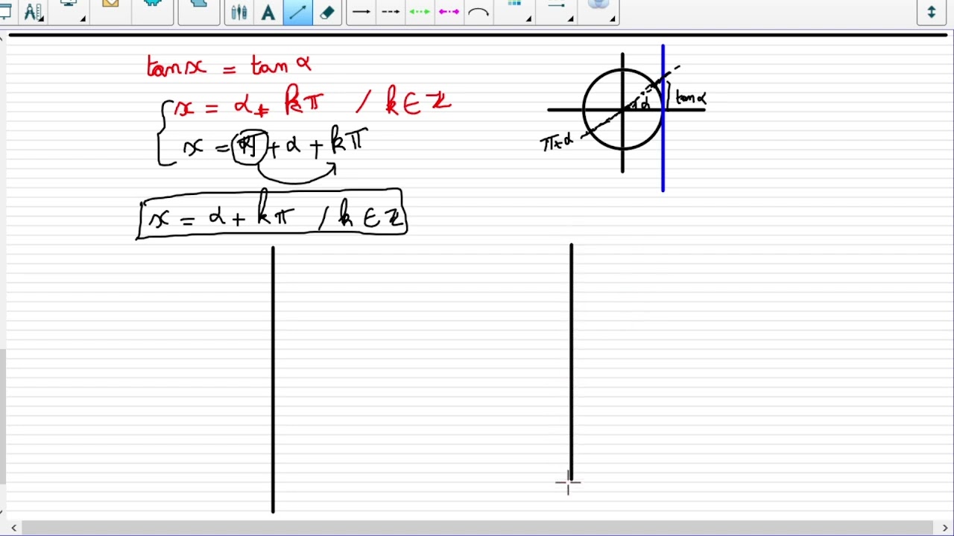This screenshot has width=954, height=536.
Task: Choose the green dotted double-arrow line style
Action: tap(420, 12)
